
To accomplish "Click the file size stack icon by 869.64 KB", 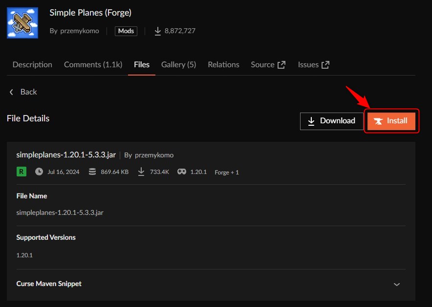I will click(x=92, y=172).
